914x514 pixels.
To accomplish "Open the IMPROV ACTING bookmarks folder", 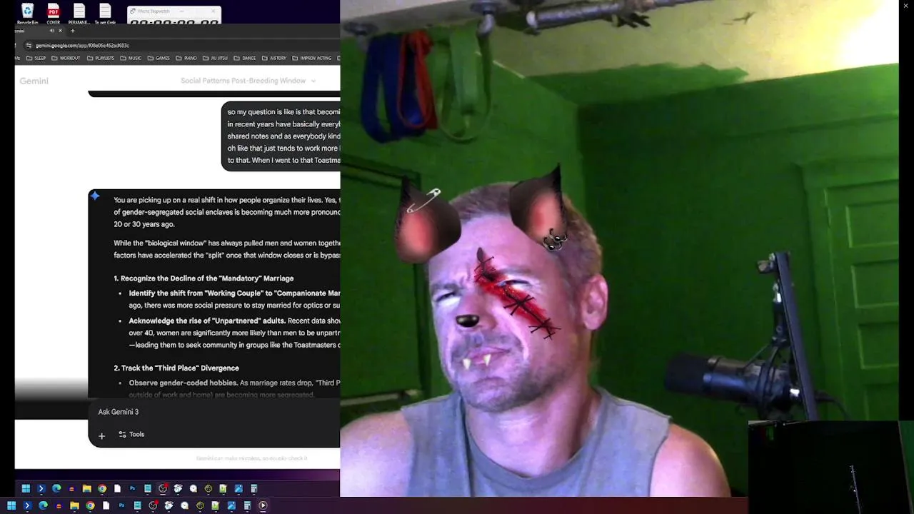I will (312, 58).
